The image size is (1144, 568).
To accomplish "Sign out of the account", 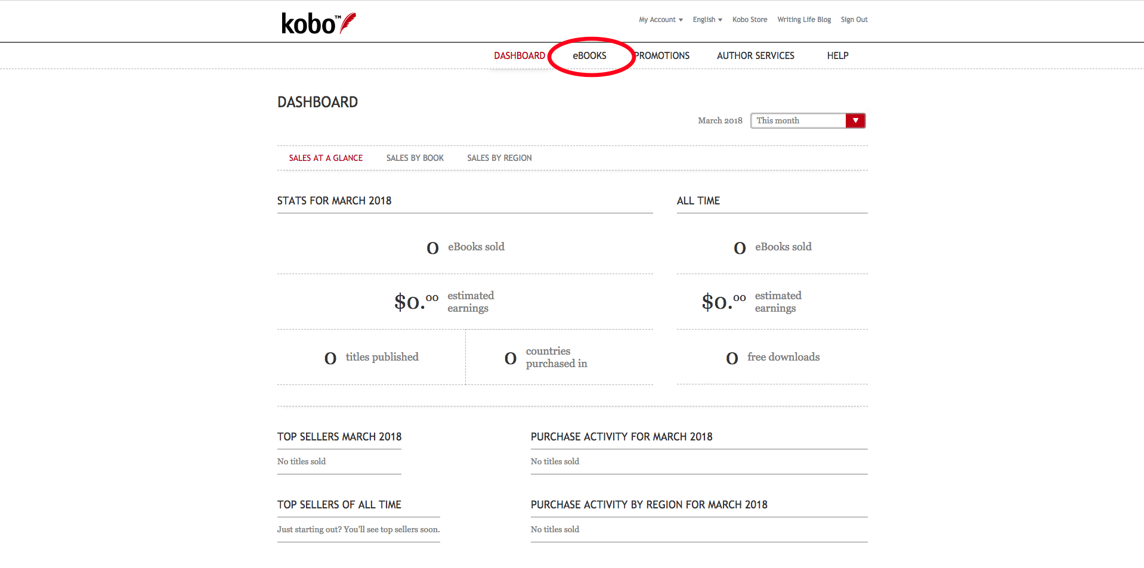I will 854,20.
